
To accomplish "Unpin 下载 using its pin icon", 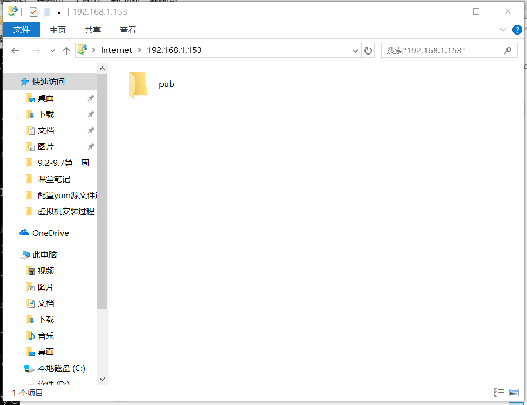I will (91, 114).
